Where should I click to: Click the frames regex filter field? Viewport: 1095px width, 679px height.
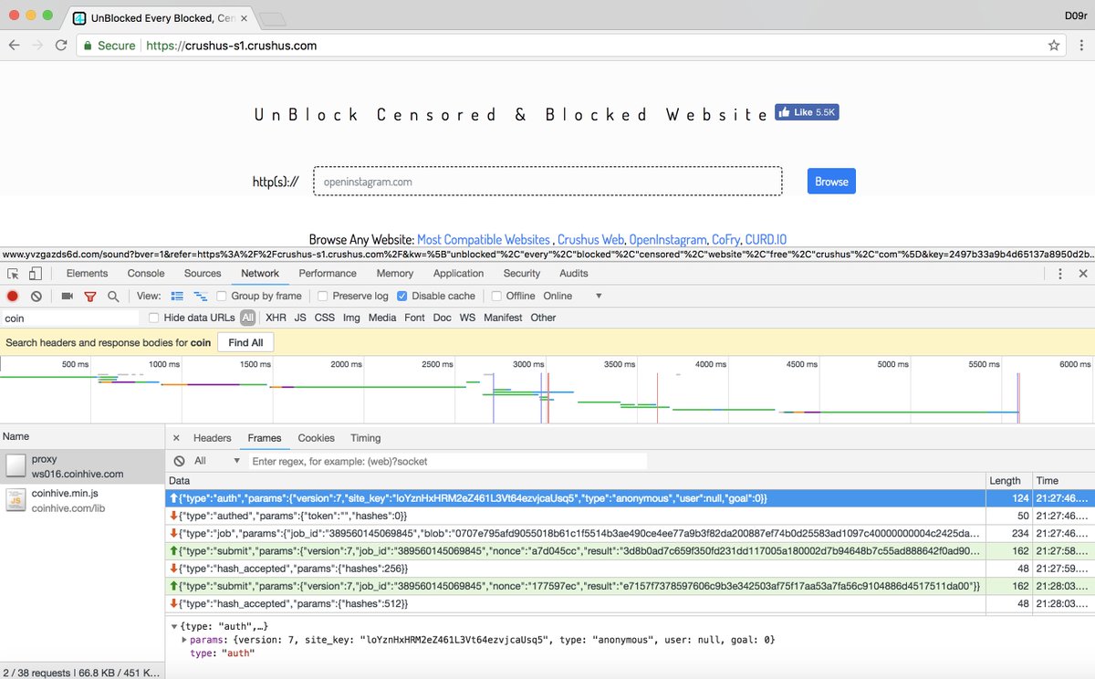click(x=447, y=461)
